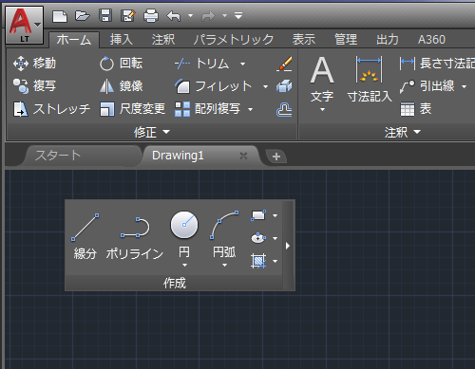The image size is (475, 369).
Task: Select the 文字 text tool
Action: pos(322,79)
